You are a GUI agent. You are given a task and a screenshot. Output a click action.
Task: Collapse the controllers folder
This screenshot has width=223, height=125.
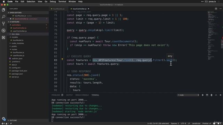point(16,25)
